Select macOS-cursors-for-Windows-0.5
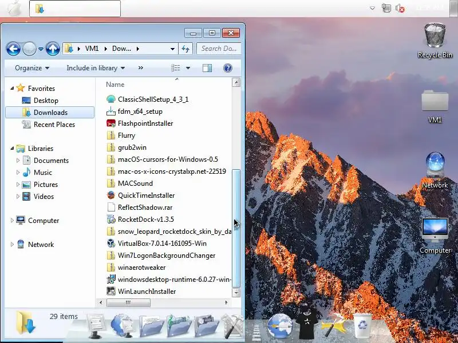The image size is (458, 343). click(x=168, y=159)
